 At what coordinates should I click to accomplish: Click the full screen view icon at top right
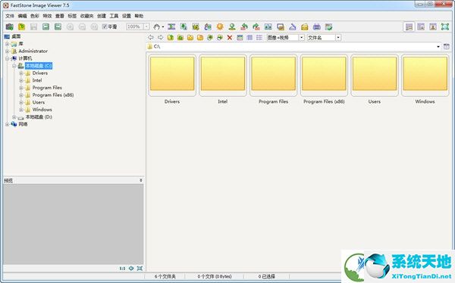tap(445, 27)
